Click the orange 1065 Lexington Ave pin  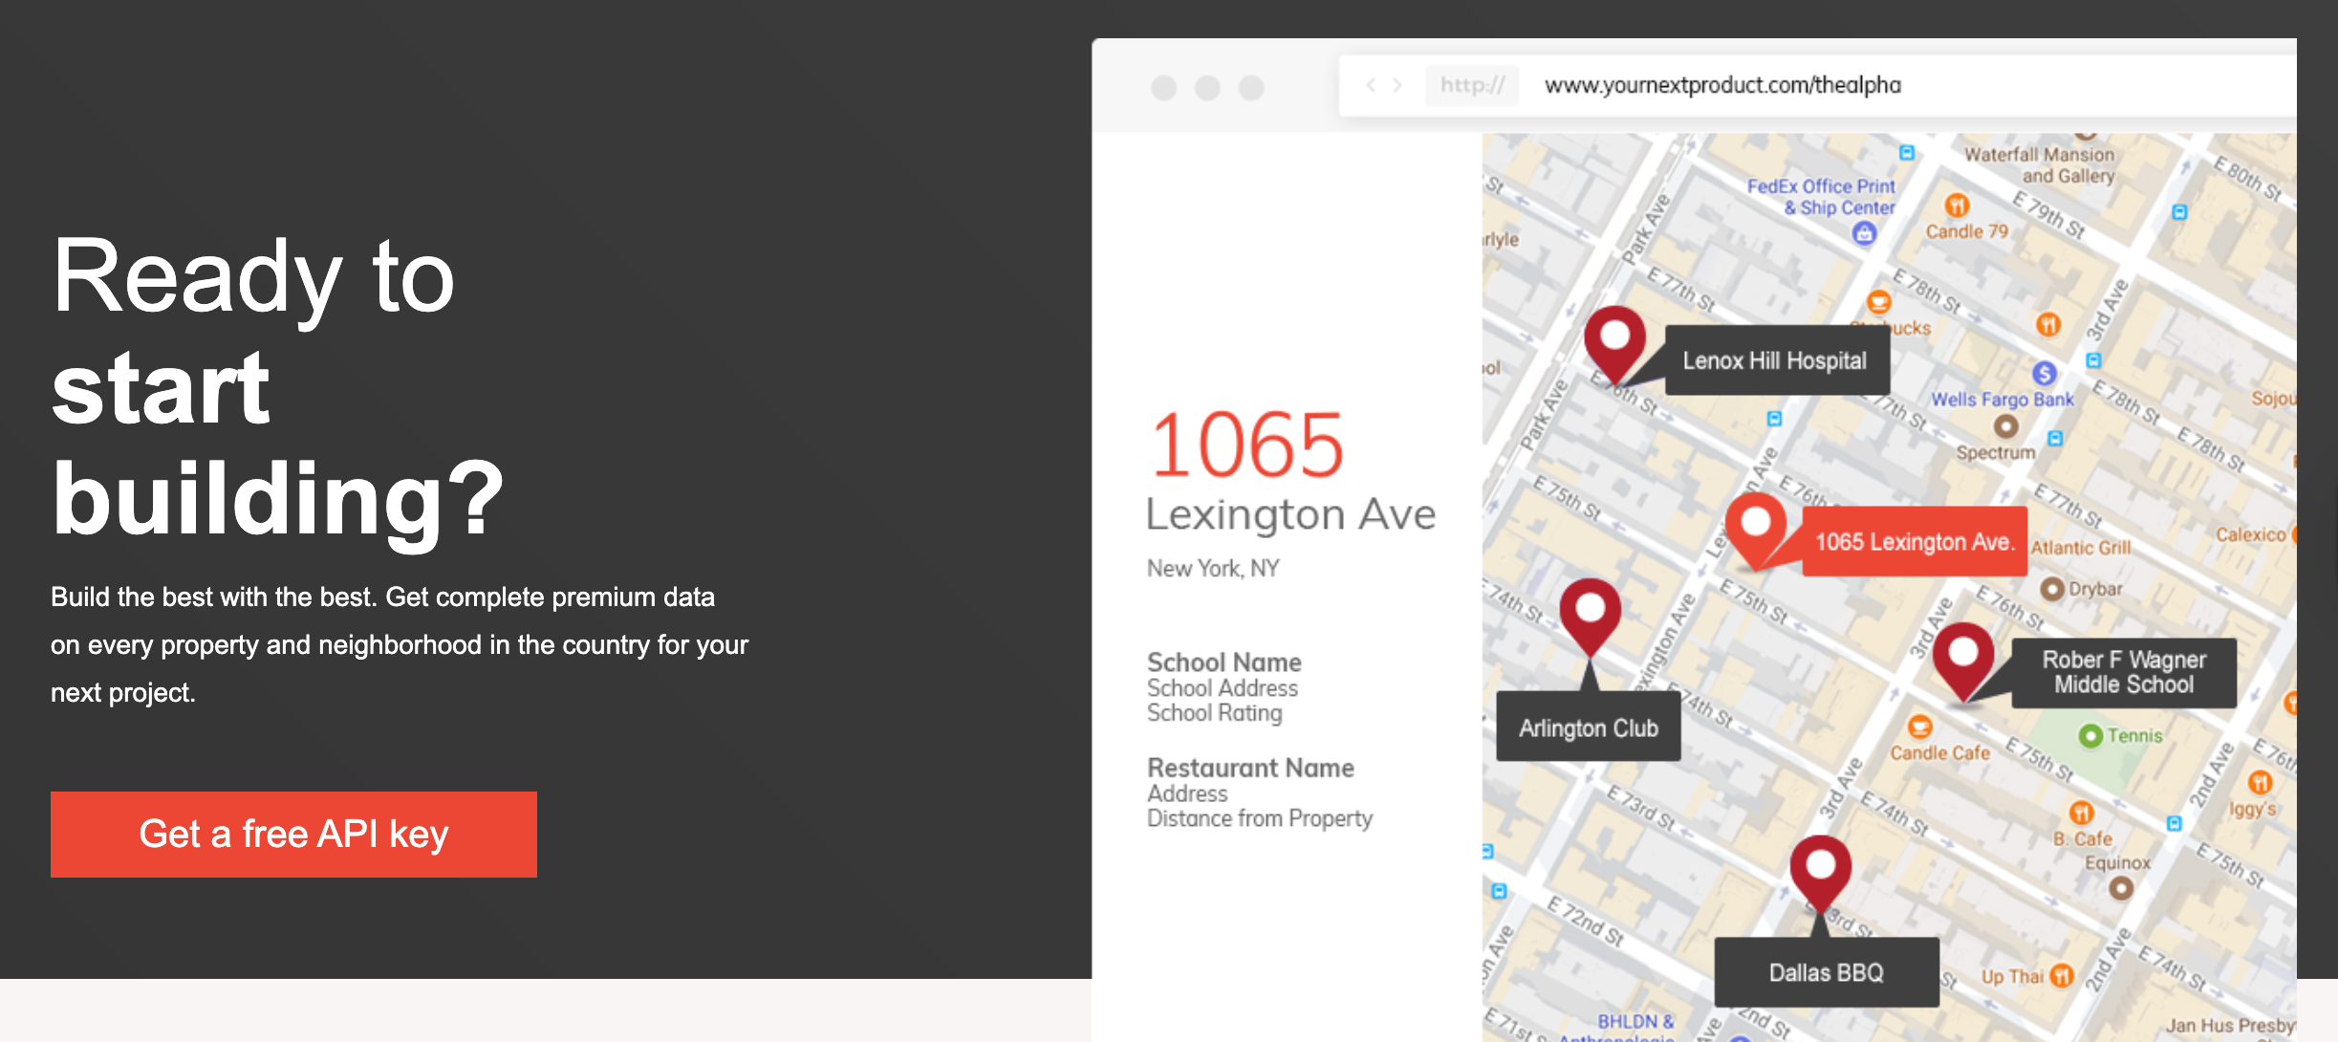coord(1755,525)
